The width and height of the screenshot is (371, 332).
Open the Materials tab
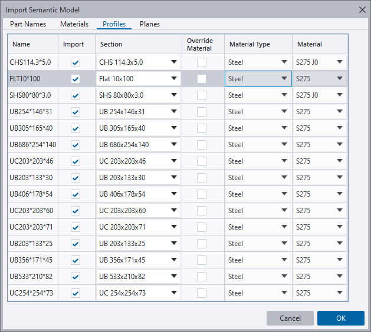74,24
